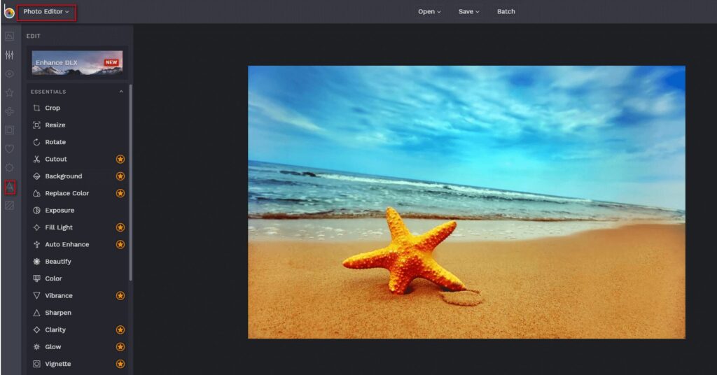Open the Exposure adjustment
This screenshot has height=375, width=717.
60,211
